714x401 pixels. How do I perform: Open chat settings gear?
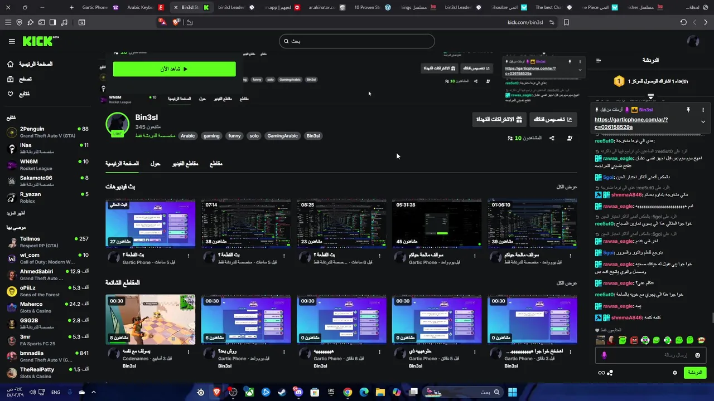tap(674, 373)
